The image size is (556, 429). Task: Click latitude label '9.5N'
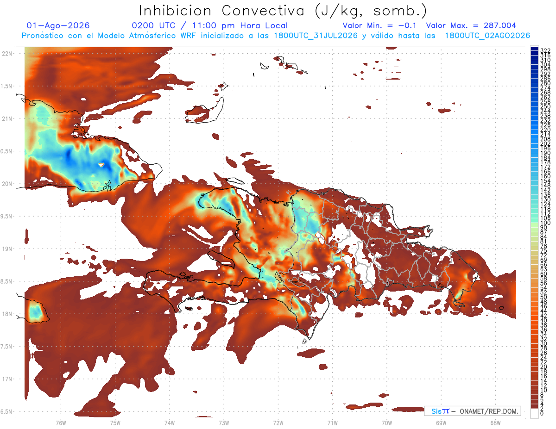6,217
